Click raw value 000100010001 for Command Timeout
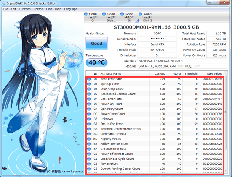 click(x=213, y=134)
